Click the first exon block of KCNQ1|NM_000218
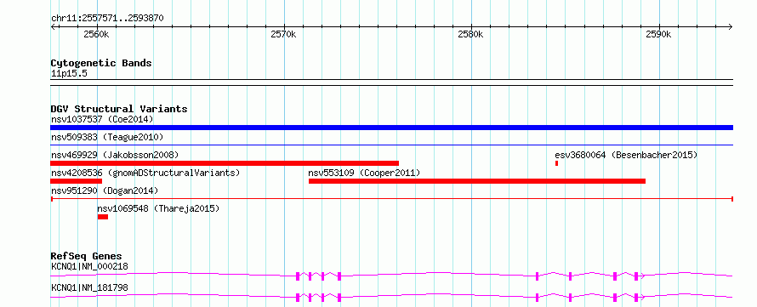Screen dimensions: 757x307 [298, 276]
